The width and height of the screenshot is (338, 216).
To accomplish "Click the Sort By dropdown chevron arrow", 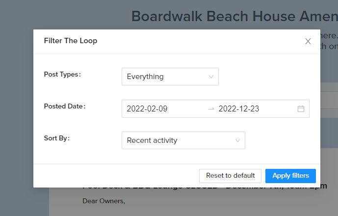I will point(237,140).
